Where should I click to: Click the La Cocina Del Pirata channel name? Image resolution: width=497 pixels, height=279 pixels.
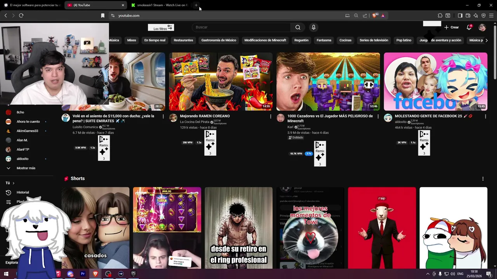195,122
